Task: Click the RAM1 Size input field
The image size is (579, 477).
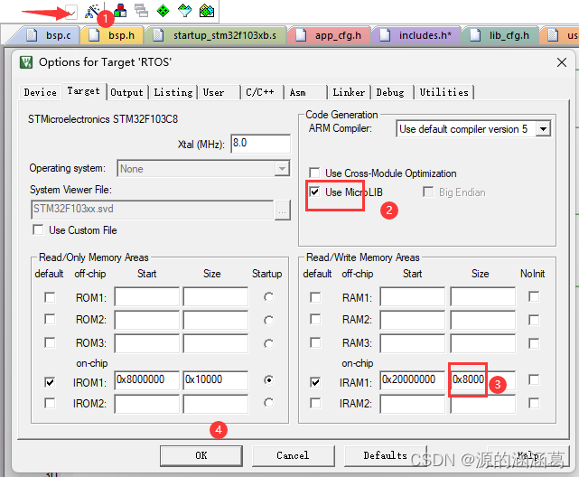Action: tap(483, 296)
